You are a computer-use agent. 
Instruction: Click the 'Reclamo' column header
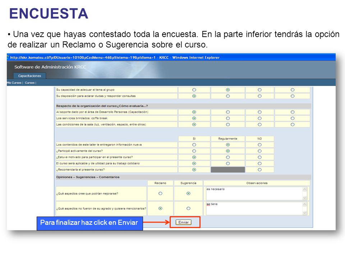coord(160,183)
